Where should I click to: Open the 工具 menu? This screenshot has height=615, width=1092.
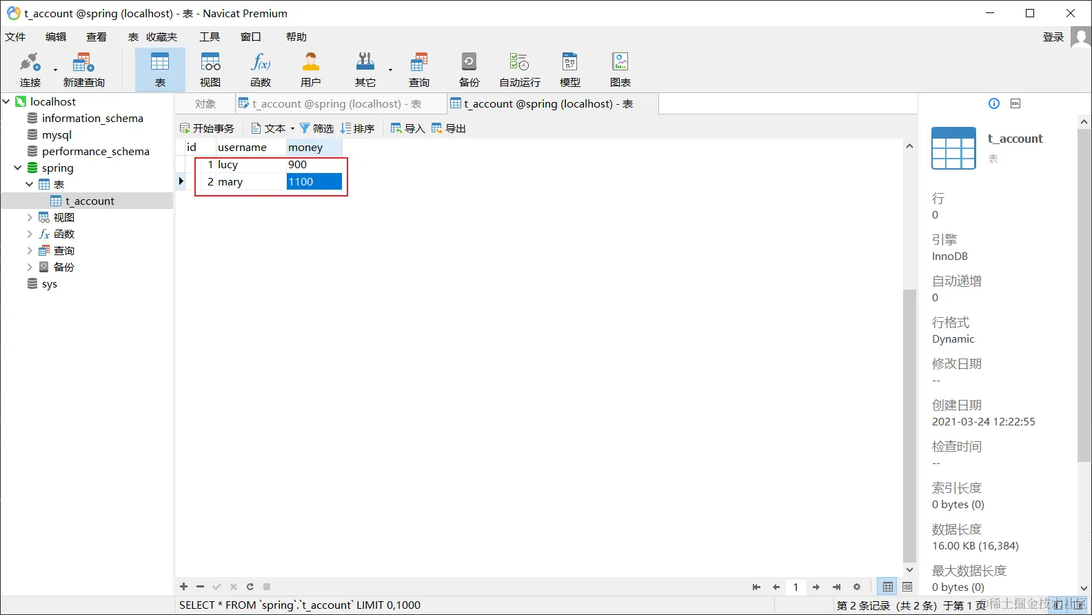pos(210,37)
